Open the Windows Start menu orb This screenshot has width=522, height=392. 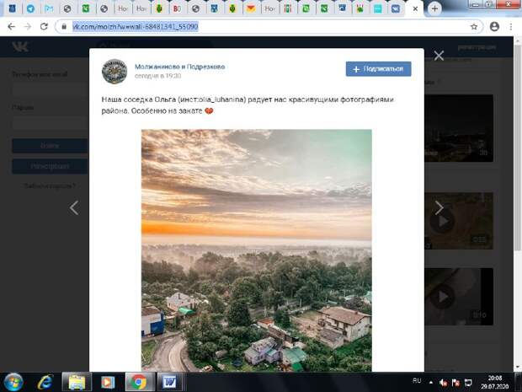coord(13,382)
